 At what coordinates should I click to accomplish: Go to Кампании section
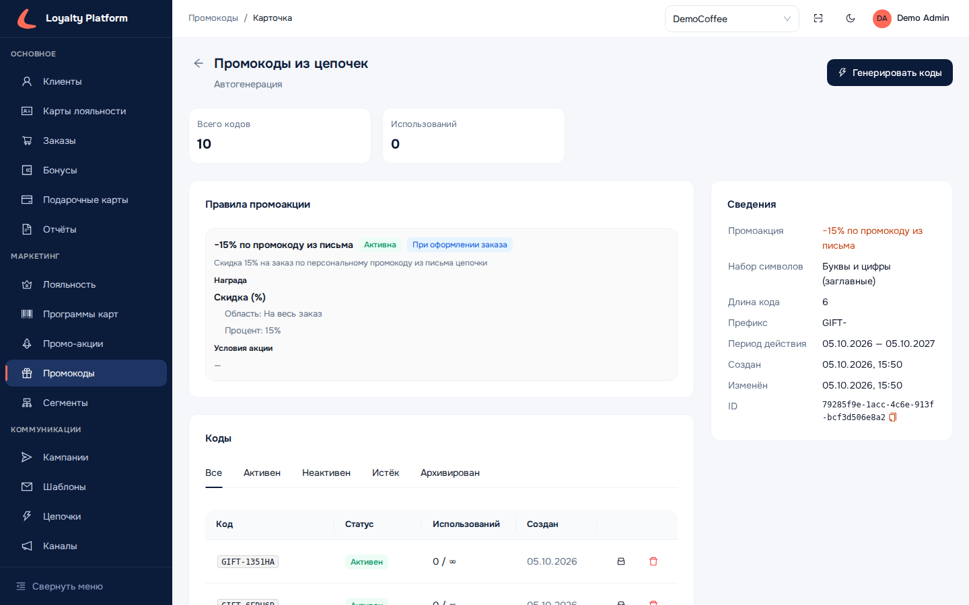point(86,457)
